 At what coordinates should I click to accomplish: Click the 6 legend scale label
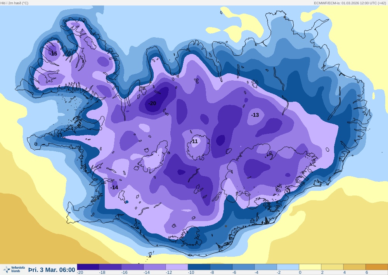pyautogui.click(x=367, y=273)
